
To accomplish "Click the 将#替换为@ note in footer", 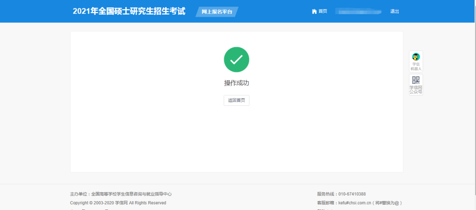I will pyautogui.click(x=388, y=203).
